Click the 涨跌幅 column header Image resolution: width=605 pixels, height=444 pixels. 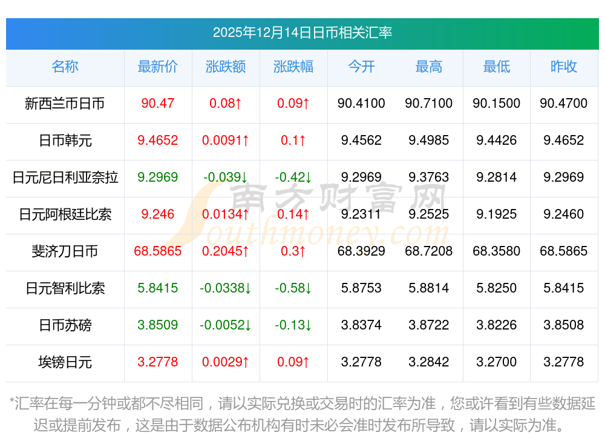click(293, 67)
